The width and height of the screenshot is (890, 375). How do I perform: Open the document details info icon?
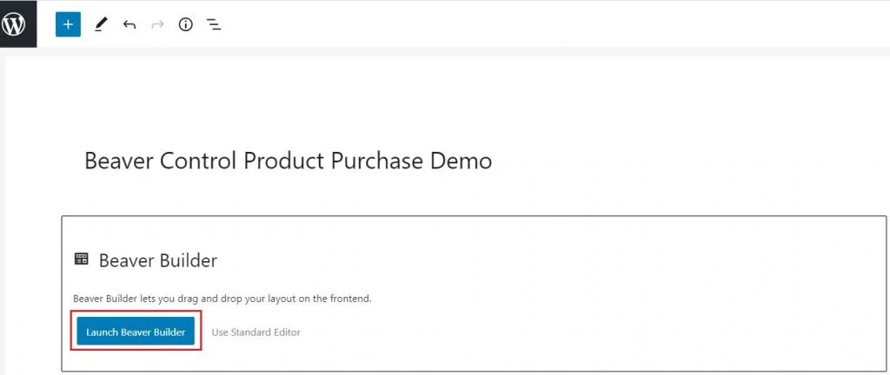click(186, 24)
